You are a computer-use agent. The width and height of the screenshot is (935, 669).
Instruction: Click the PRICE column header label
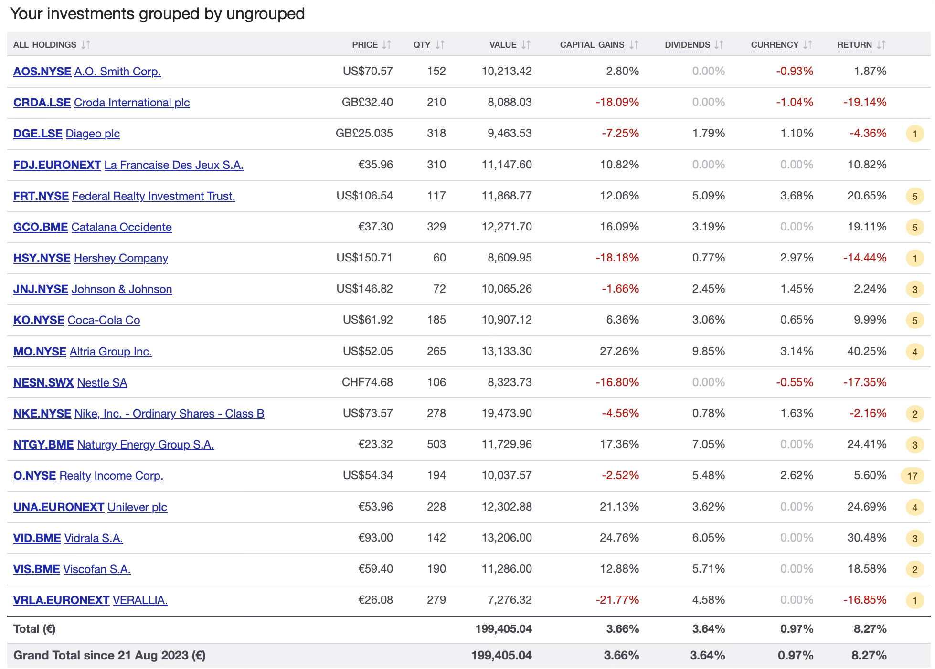(x=365, y=44)
